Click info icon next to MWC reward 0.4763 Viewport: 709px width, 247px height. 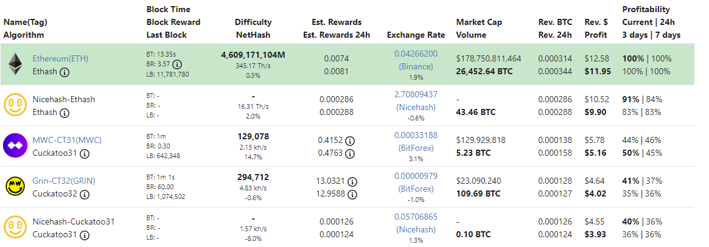tap(350, 154)
